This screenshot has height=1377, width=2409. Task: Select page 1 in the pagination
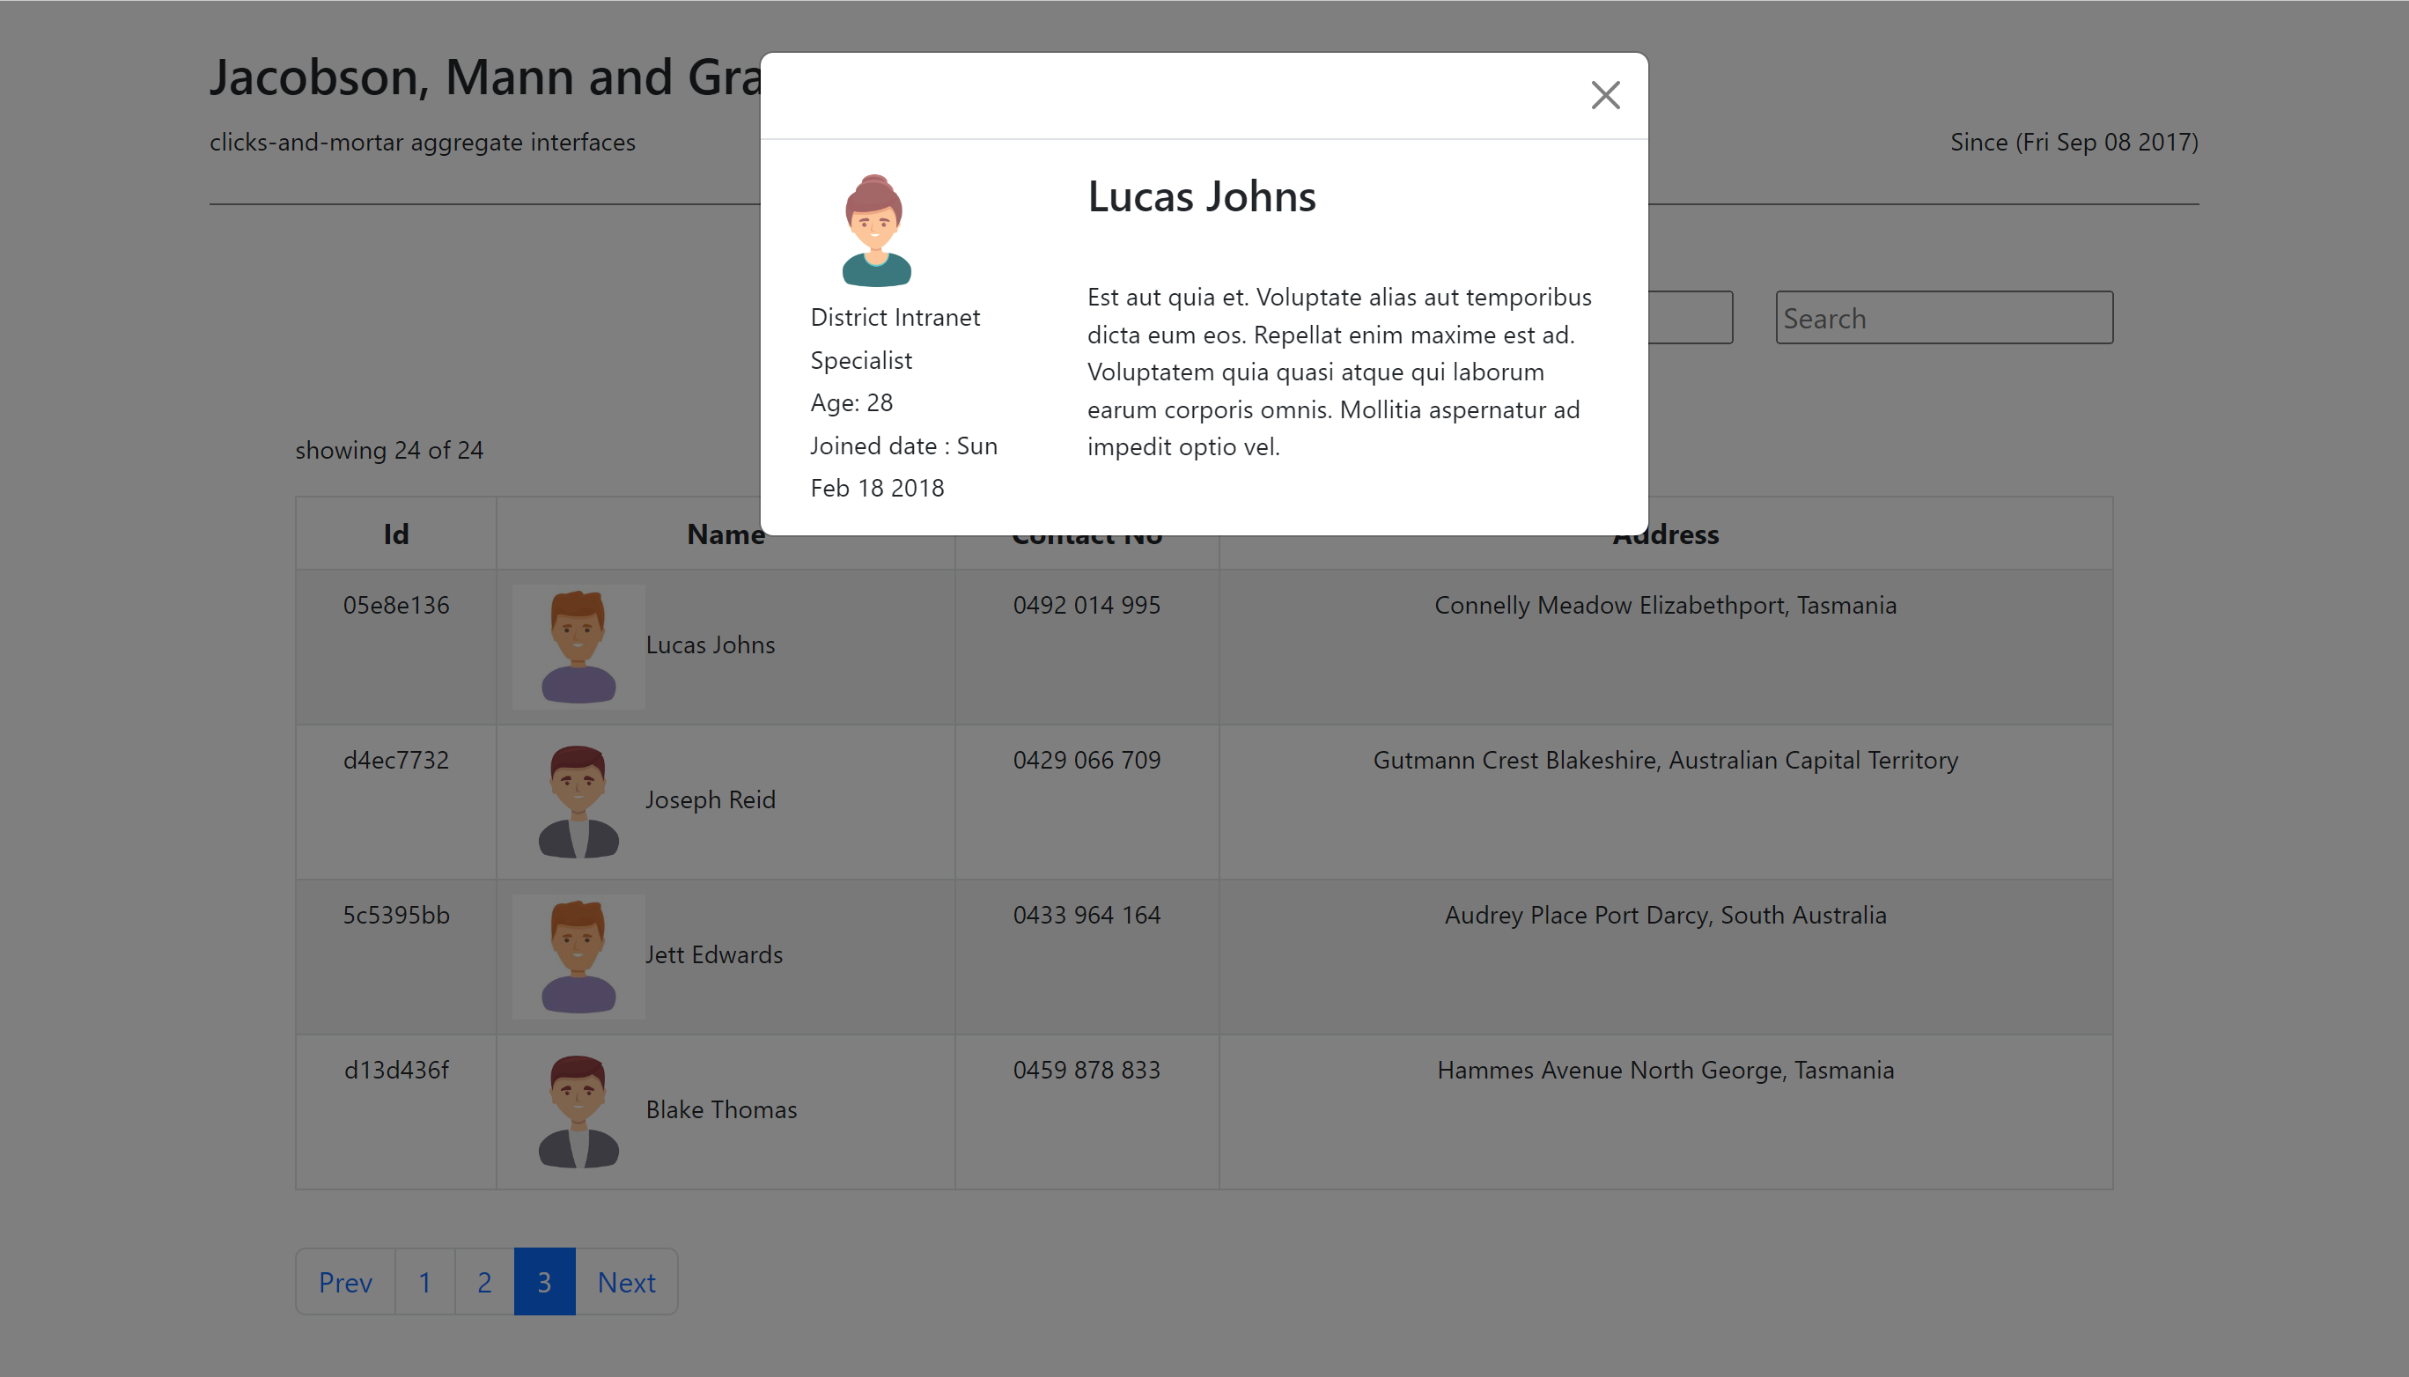[424, 1282]
